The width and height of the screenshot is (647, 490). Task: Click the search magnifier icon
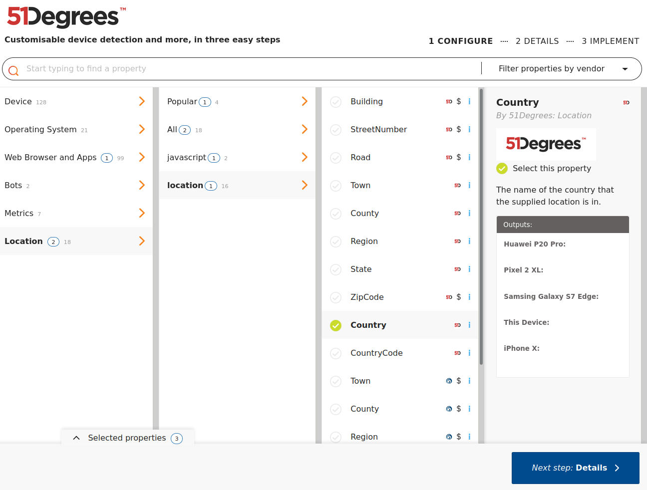tap(13, 70)
